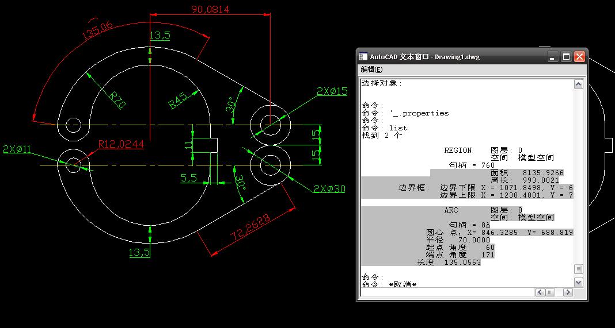Select the 11 slot height dimension
This screenshot has height=328, width=615.
pos(189,144)
